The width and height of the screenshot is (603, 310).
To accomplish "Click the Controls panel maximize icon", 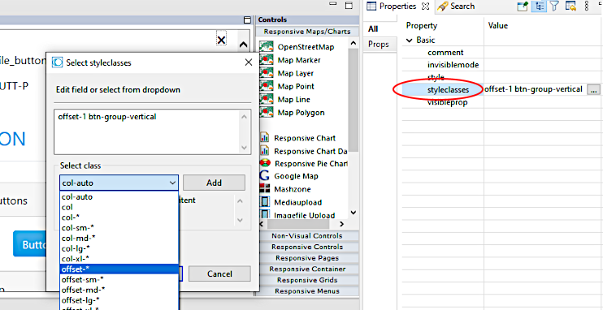I will [x=247, y=20].
